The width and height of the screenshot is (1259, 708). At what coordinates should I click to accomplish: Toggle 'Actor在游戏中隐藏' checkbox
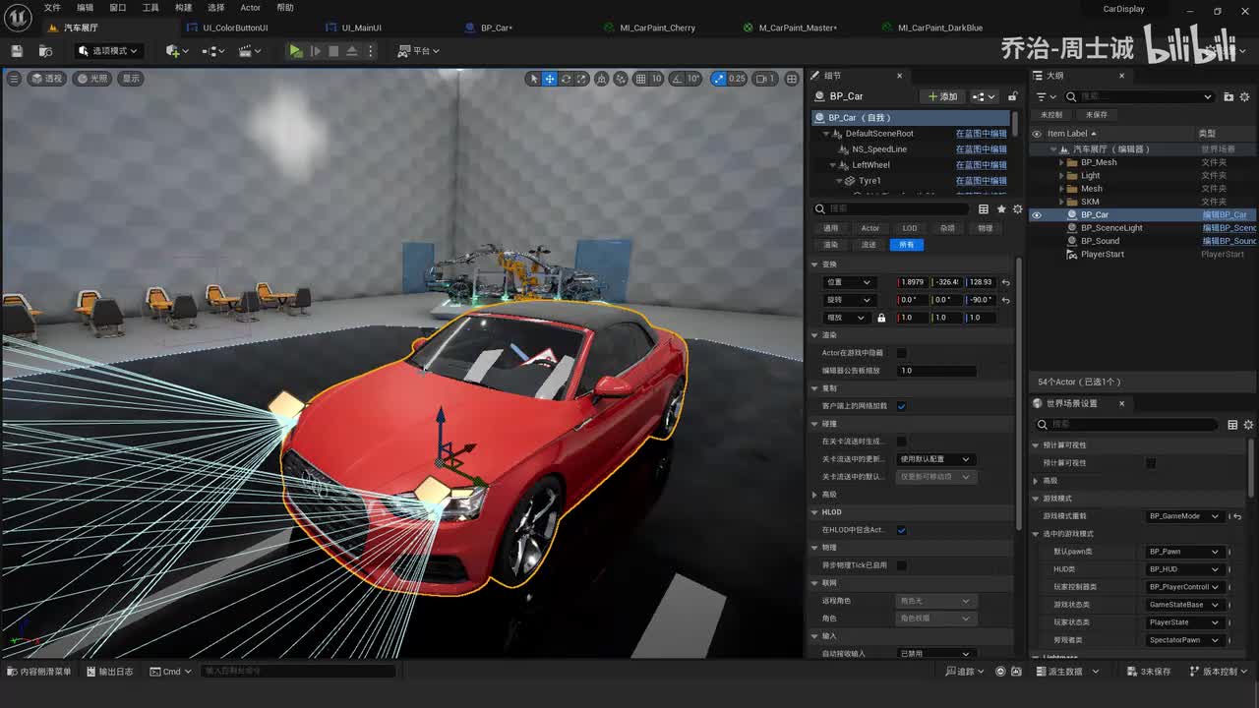[x=902, y=353]
